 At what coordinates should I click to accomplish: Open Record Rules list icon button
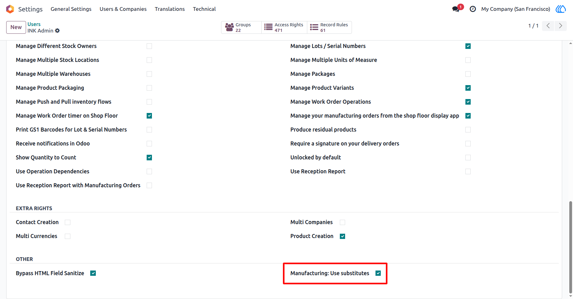329,27
